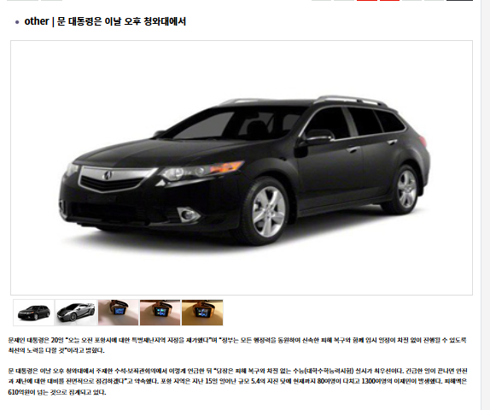Click the paragraph beginning "문 대통령은 이날 오후"
The width and height of the screenshot is (490, 410).
pyautogui.click(x=237, y=381)
